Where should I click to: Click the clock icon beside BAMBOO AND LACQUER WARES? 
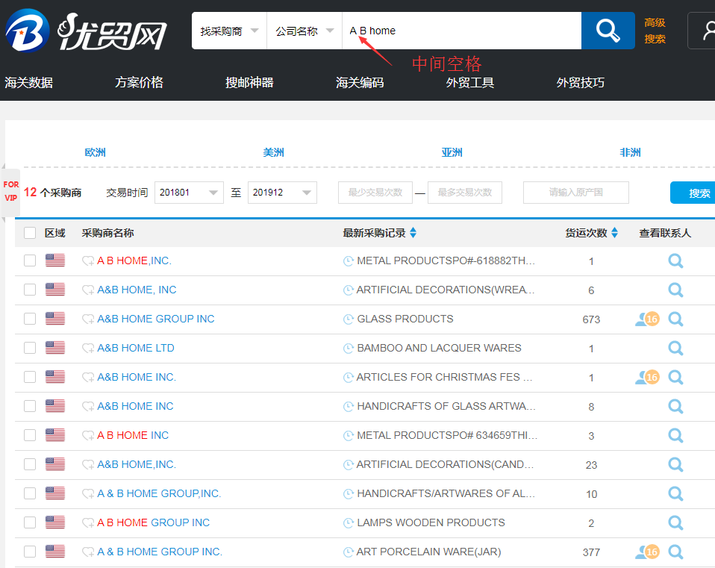pyautogui.click(x=349, y=349)
